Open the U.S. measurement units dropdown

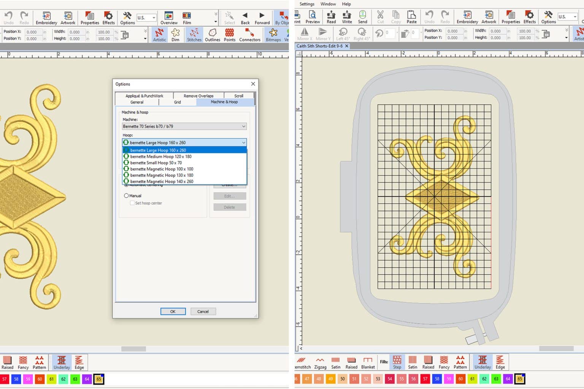[x=146, y=17]
